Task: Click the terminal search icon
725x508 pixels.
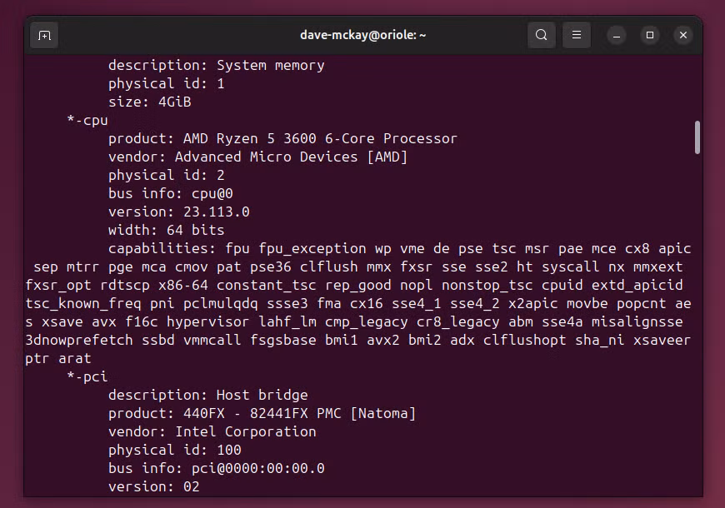Action: [542, 35]
